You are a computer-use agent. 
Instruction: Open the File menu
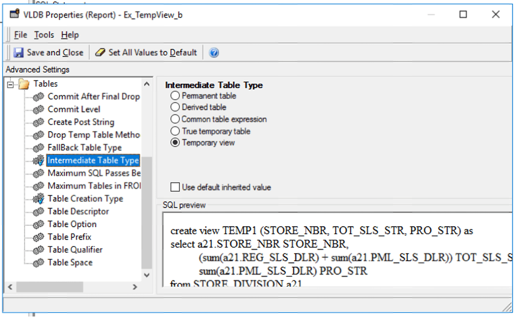[x=21, y=35]
